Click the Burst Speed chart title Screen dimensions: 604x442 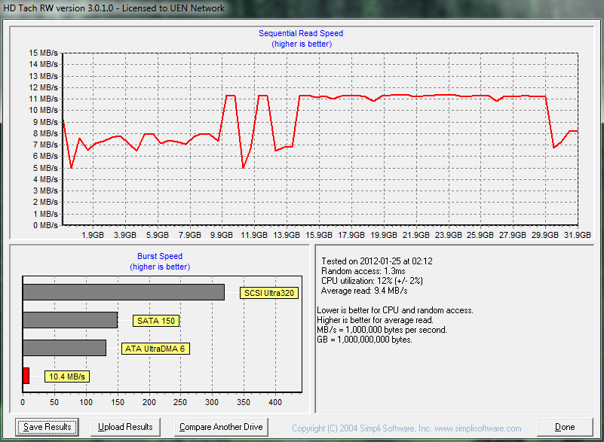click(x=160, y=256)
